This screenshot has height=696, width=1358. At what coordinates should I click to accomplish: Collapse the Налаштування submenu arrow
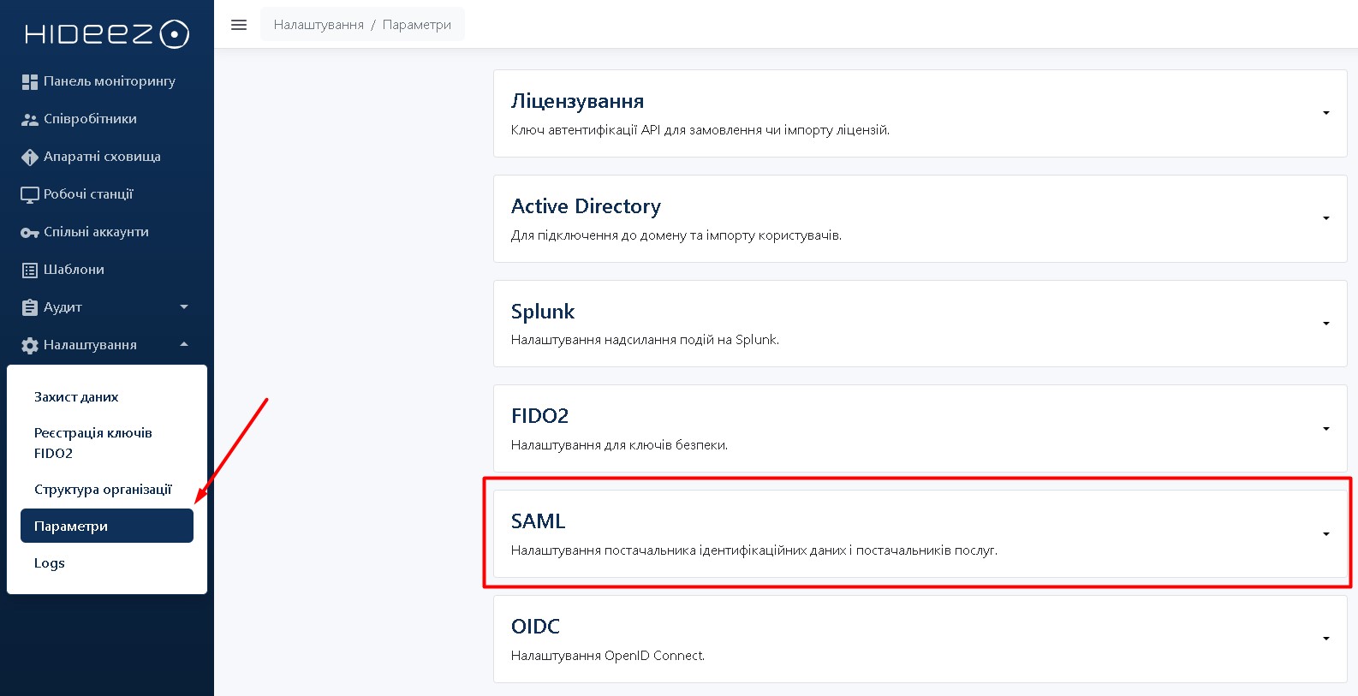click(x=184, y=344)
